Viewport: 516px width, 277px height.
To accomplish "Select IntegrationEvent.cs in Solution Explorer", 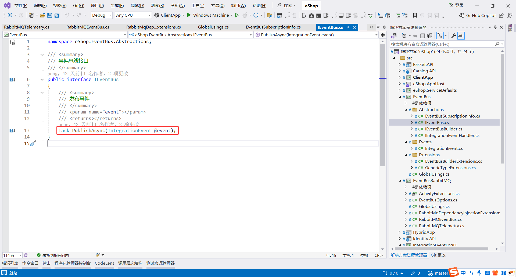I will tap(444, 148).
